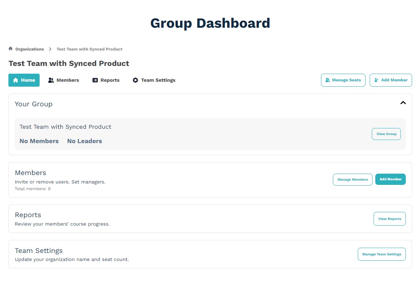Open Manage Members
The image size is (417, 281).
353,179
